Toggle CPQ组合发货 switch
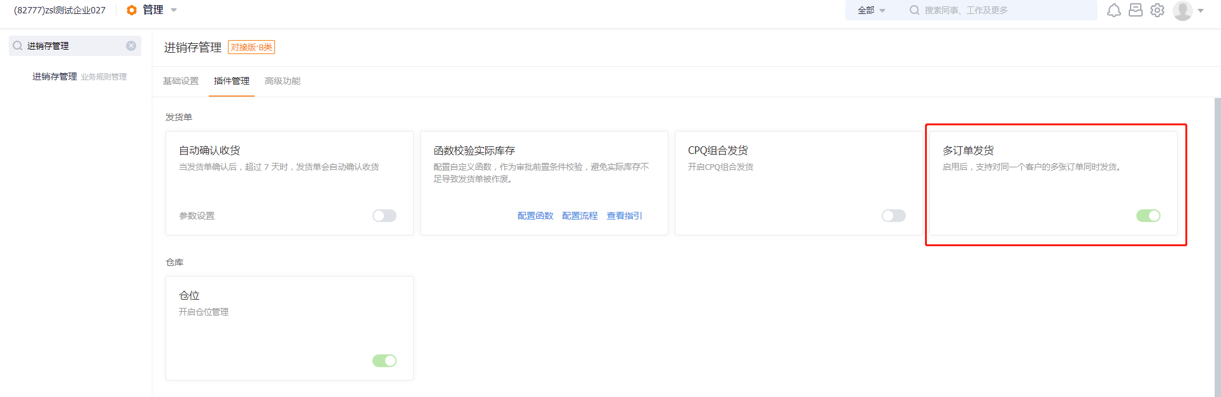 click(x=894, y=216)
